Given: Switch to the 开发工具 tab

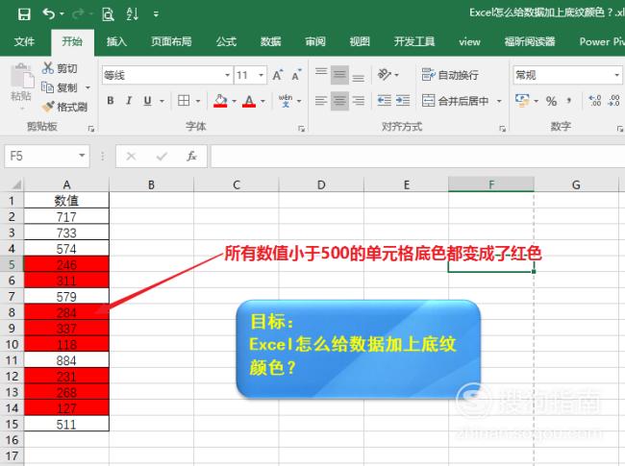Looking at the screenshot, I should 414,41.
